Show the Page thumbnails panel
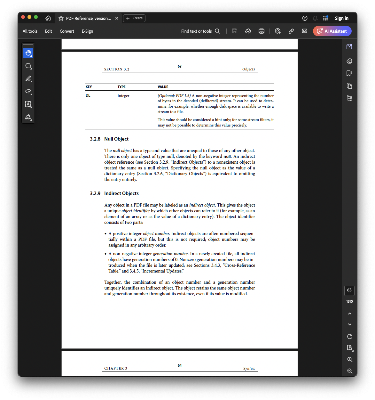The image size is (375, 400). click(x=349, y=86)
